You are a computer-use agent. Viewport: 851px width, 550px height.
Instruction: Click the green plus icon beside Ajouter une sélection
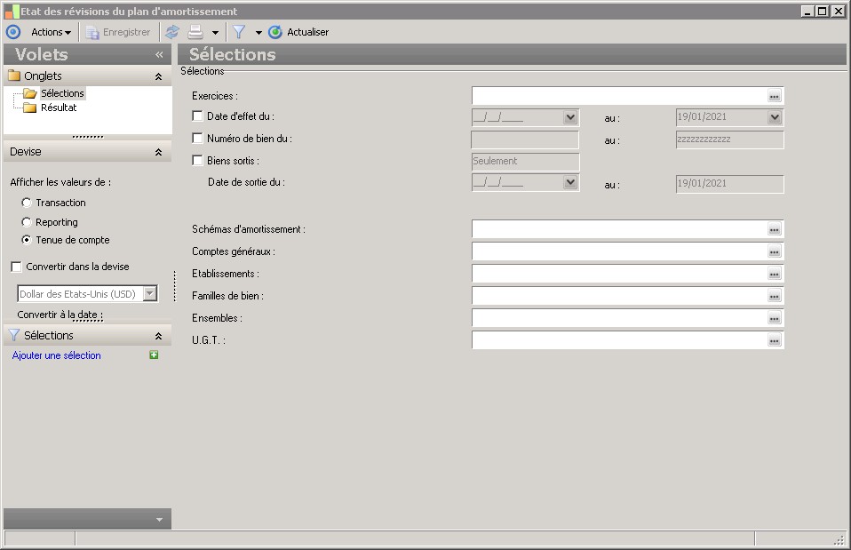(154, 355)
